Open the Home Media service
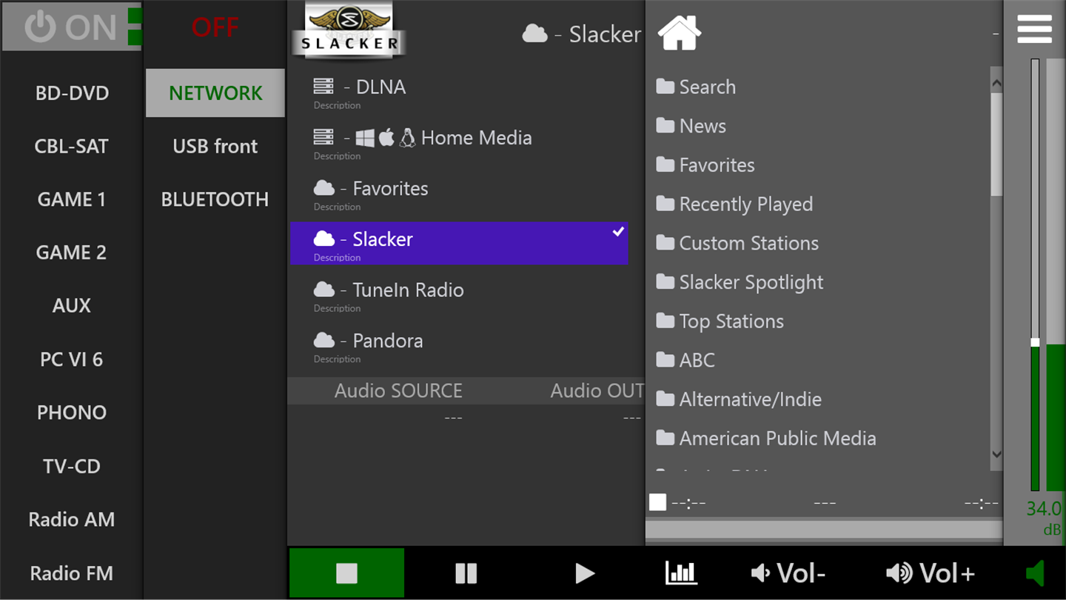 [x=459, y=142]
